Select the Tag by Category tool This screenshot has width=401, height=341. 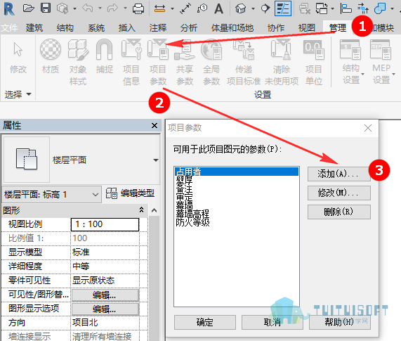[x=202, y=8]
